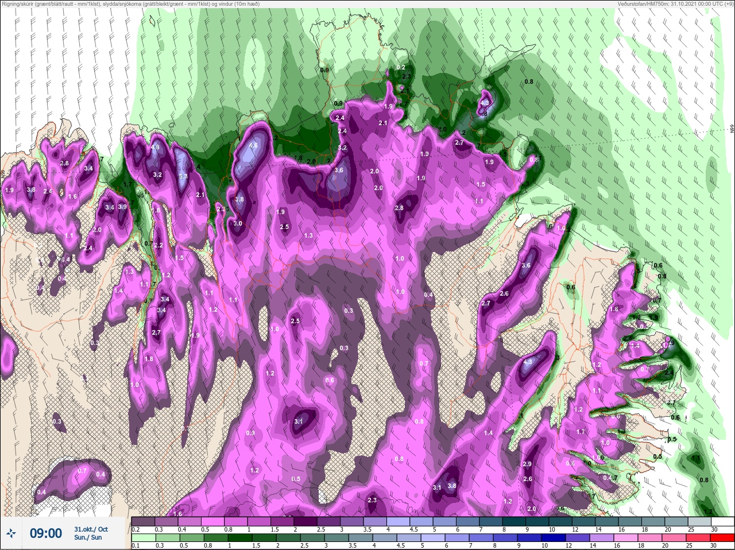Click the '4.6' precipitation value on the map

253,145
